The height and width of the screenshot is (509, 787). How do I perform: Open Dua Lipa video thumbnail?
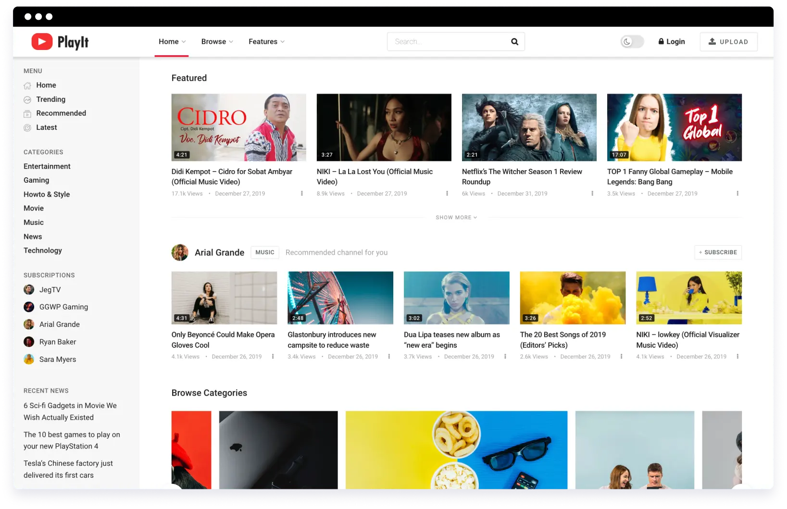[457, 298]
